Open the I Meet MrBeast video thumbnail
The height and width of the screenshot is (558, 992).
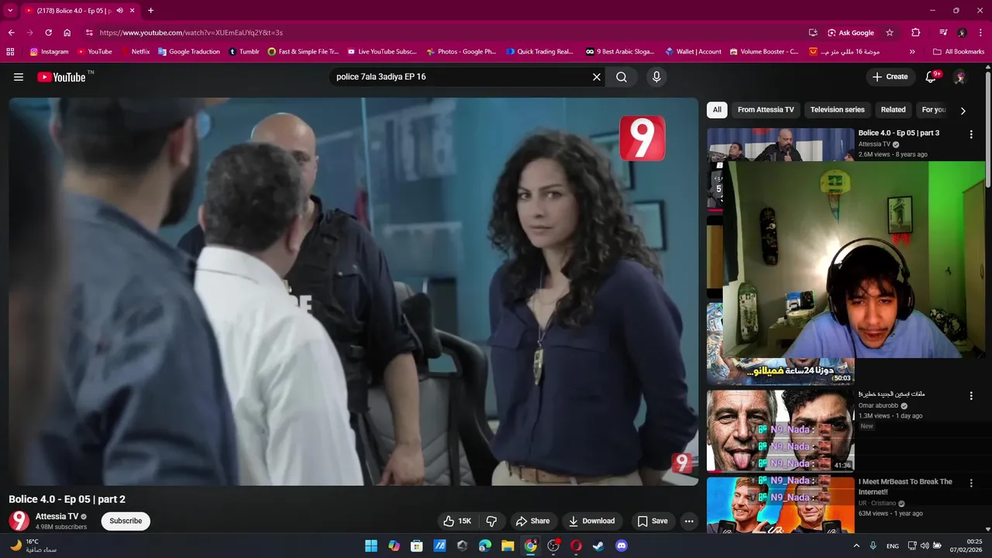(x=780, y=505)
